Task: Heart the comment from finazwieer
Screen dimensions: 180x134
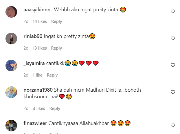Action: (x=173, y=125)
